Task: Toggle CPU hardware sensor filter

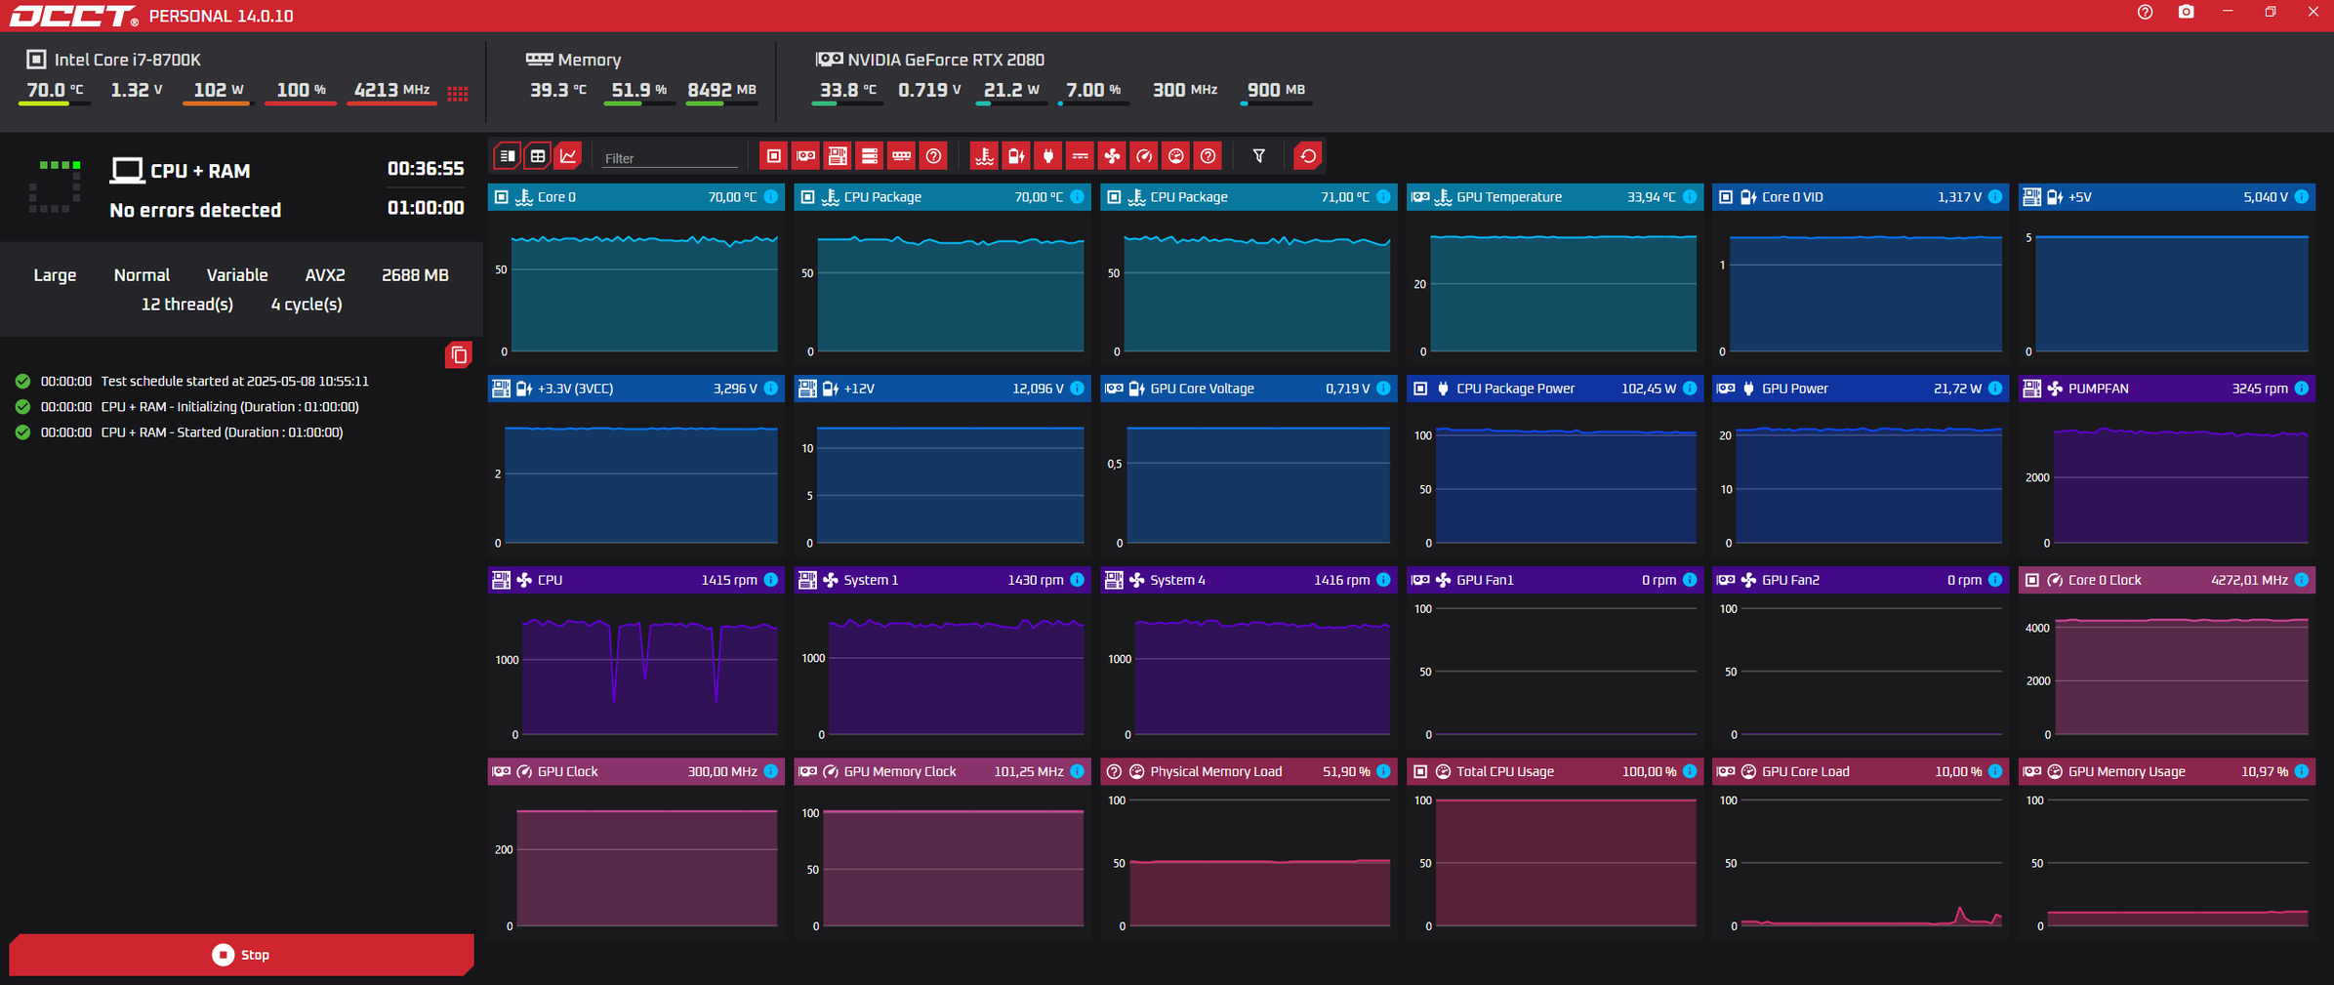Action: [x=773, y=156]
